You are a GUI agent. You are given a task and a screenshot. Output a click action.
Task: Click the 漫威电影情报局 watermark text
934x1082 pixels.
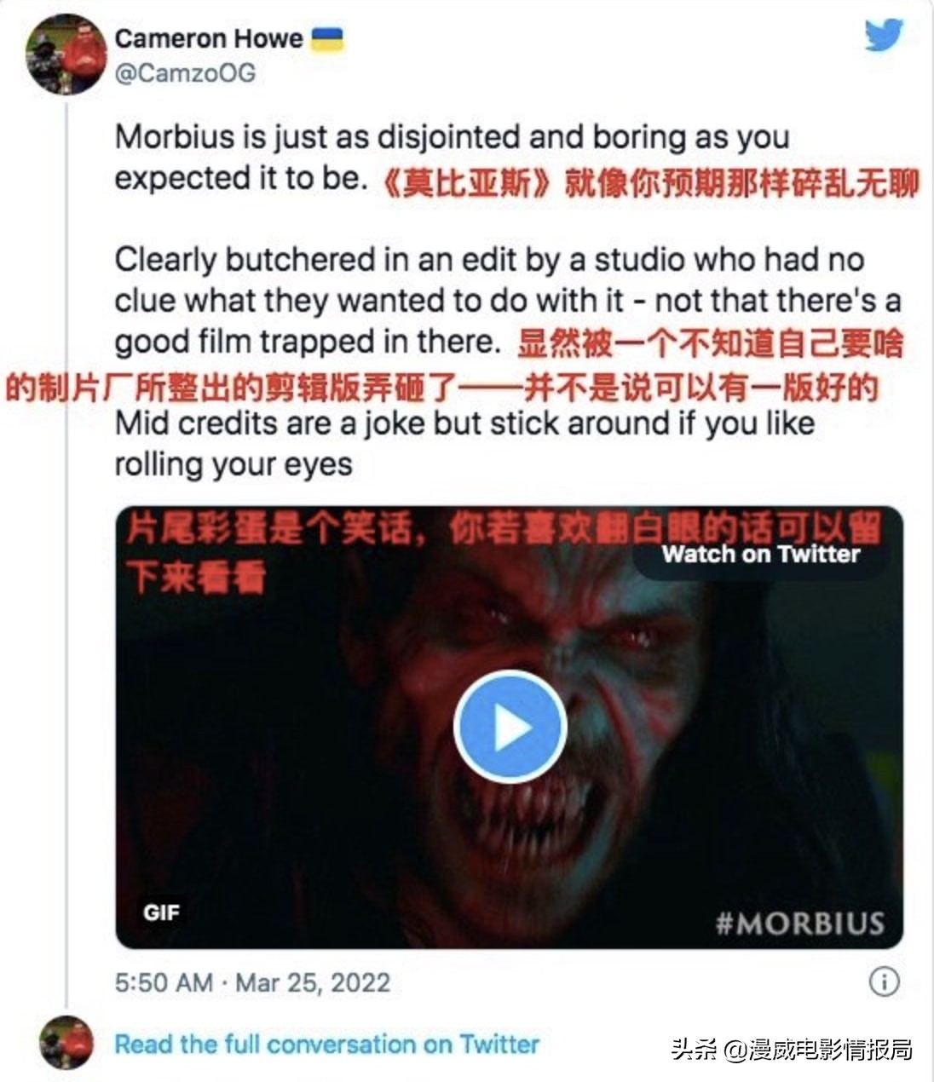[x=792, y=1048]
